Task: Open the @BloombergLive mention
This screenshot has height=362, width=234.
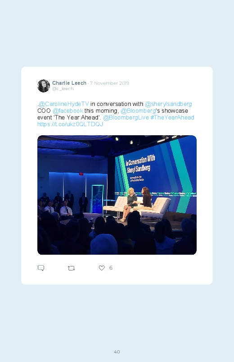Action: (126, 118)
